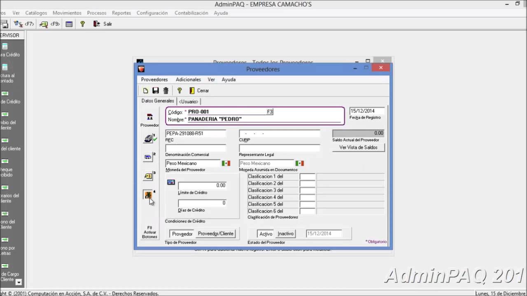Open the Adicionales menu
Viewport: 527px width, 296px height.
pos(188,79)
